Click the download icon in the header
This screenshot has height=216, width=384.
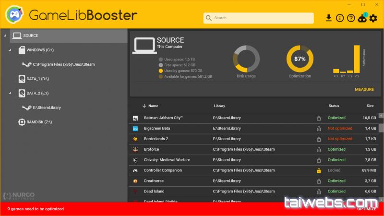[329, 18]
